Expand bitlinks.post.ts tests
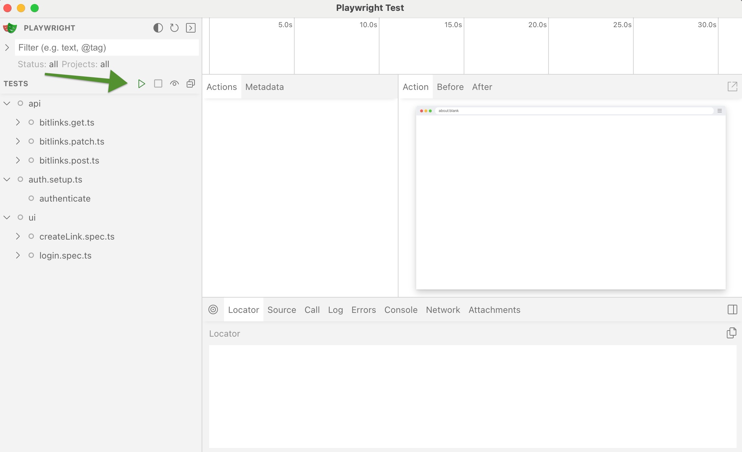Viewport: 742px width, 452px height. (x=18, y=160)
